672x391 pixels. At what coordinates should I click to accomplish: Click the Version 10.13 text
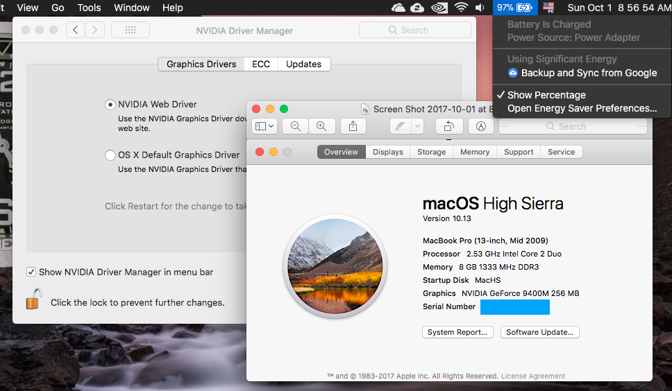(x=446, y=218)
